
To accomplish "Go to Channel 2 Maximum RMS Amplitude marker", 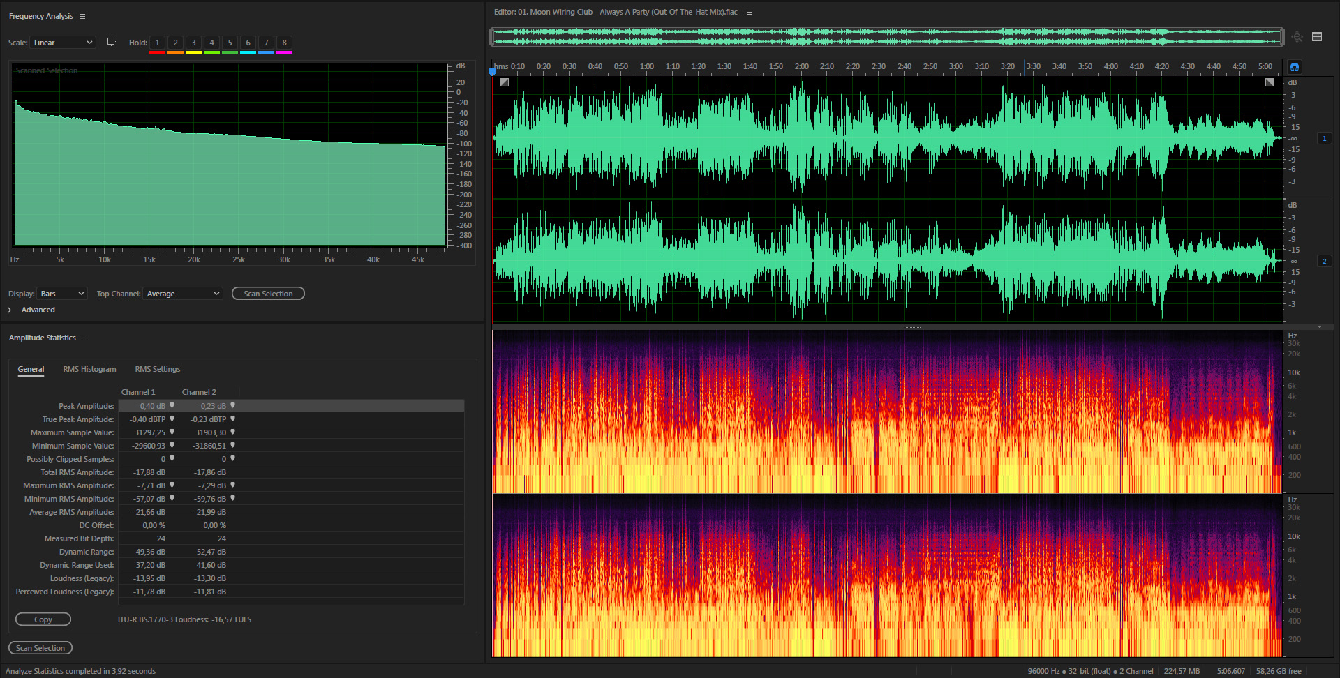I will (x=232, y=485).
